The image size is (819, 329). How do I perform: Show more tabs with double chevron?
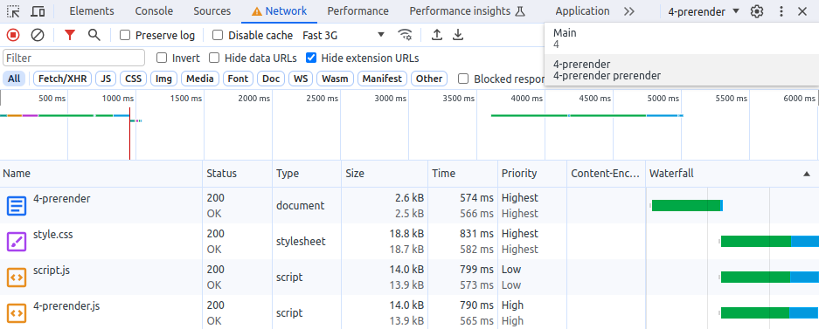(629, 11)
